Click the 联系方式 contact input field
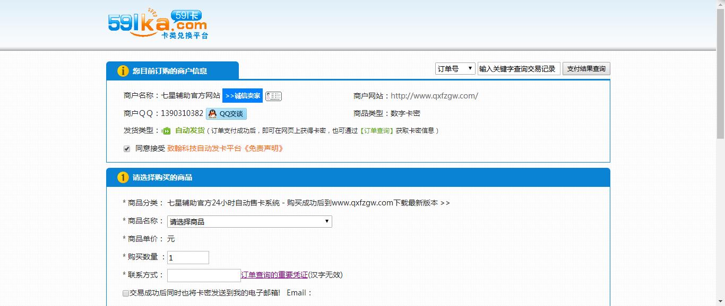This screenshot has width=725, height=306. click(204, 275)
